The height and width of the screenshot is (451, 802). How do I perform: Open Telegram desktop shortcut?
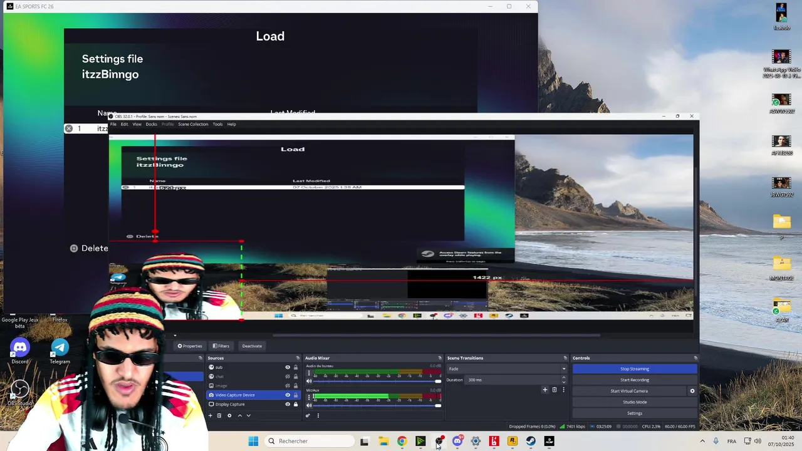[x=60, y=351]
